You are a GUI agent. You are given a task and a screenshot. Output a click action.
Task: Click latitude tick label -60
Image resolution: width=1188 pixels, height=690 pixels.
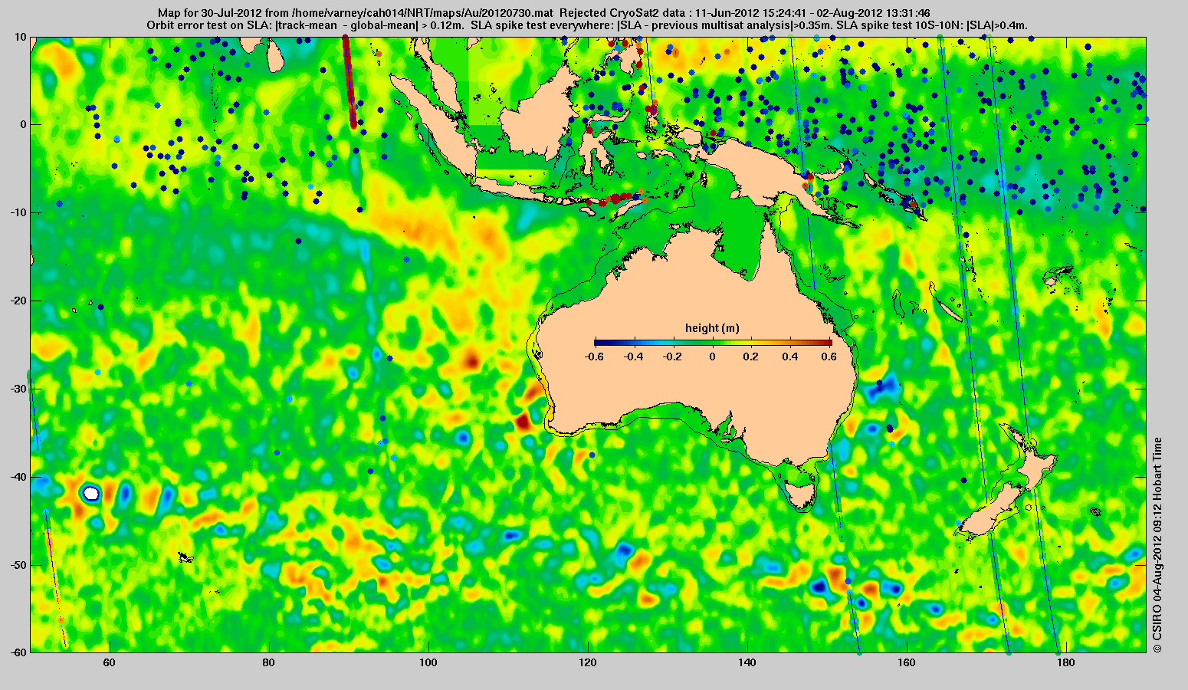tap(18, 652)
